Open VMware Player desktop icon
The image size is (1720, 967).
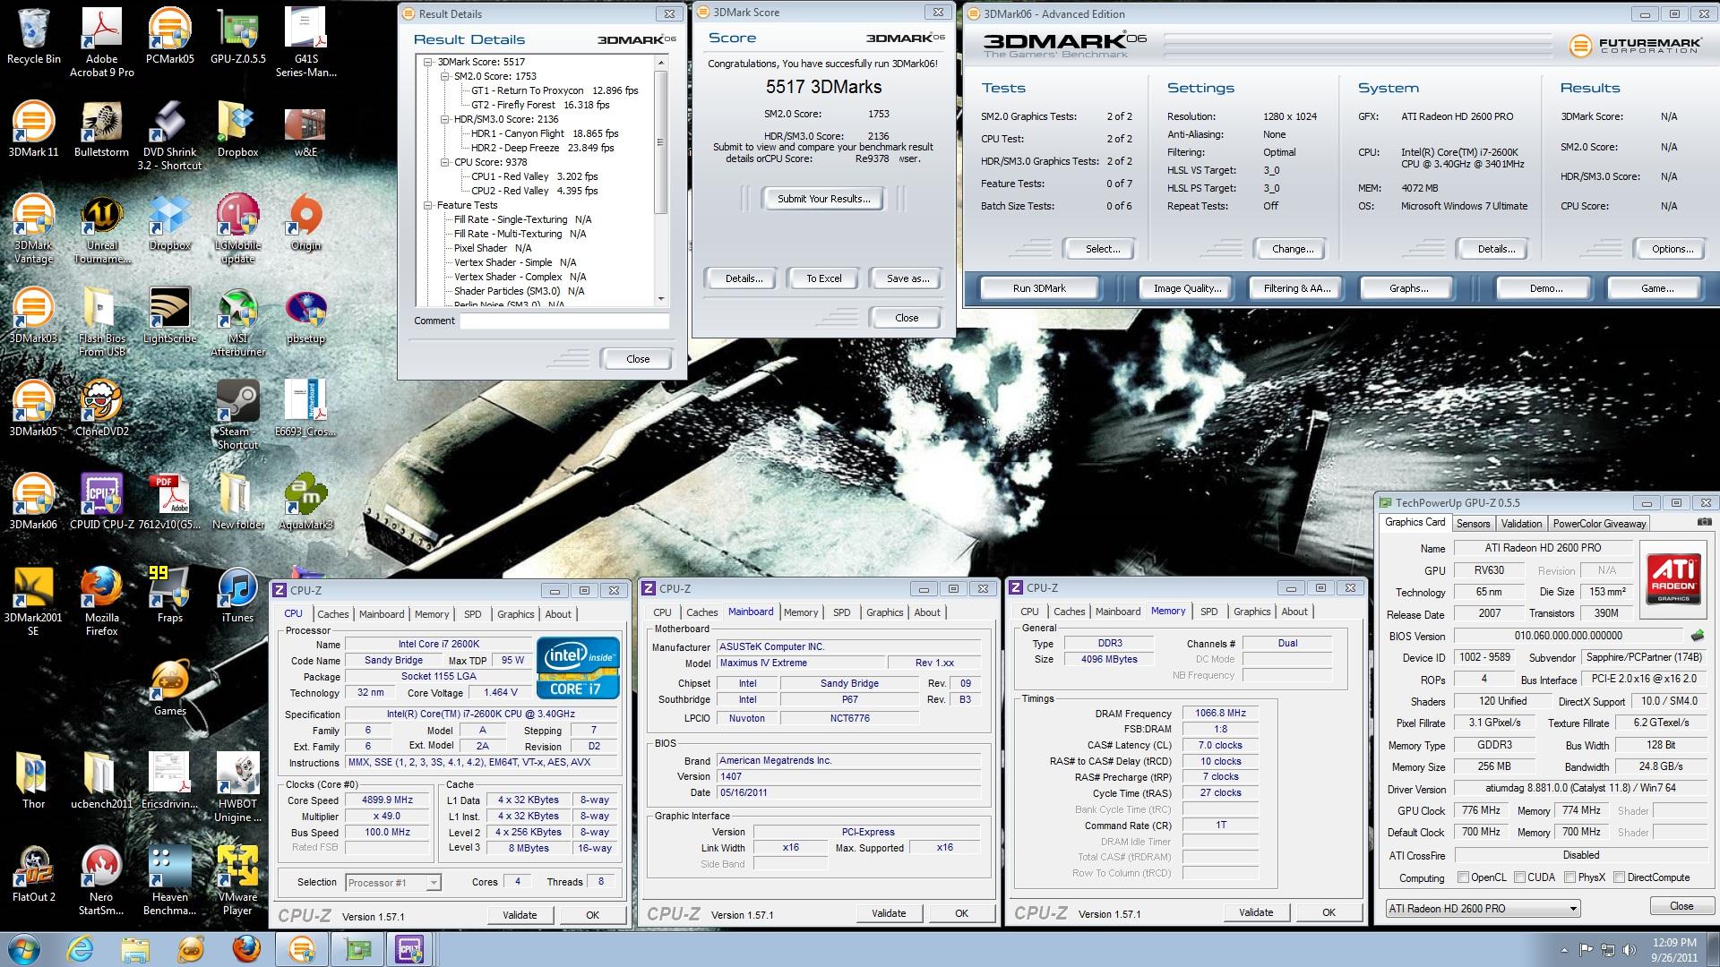click(237, 880)
